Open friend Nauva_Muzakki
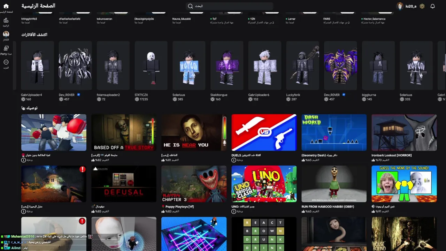 click(182, 19)
